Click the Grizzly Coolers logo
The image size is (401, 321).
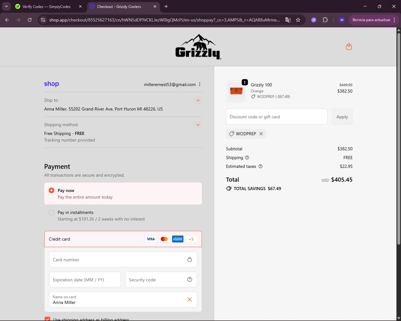[198, 47]
